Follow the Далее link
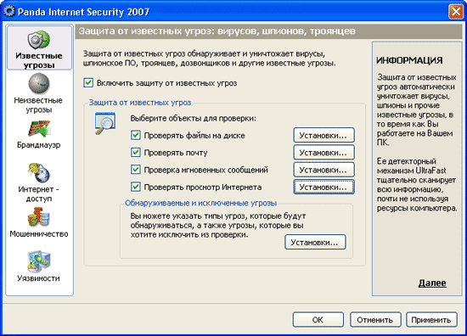Viewport: 467px width, 336px height. 432,283
